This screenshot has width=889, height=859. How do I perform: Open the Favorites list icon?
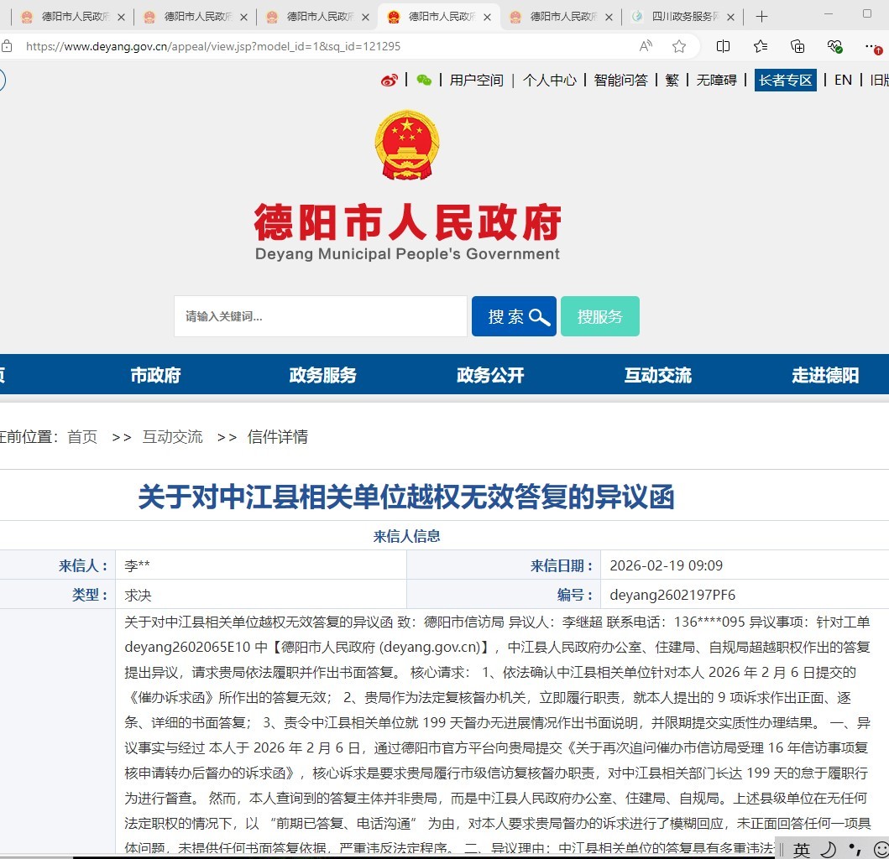tap(761, 46)
